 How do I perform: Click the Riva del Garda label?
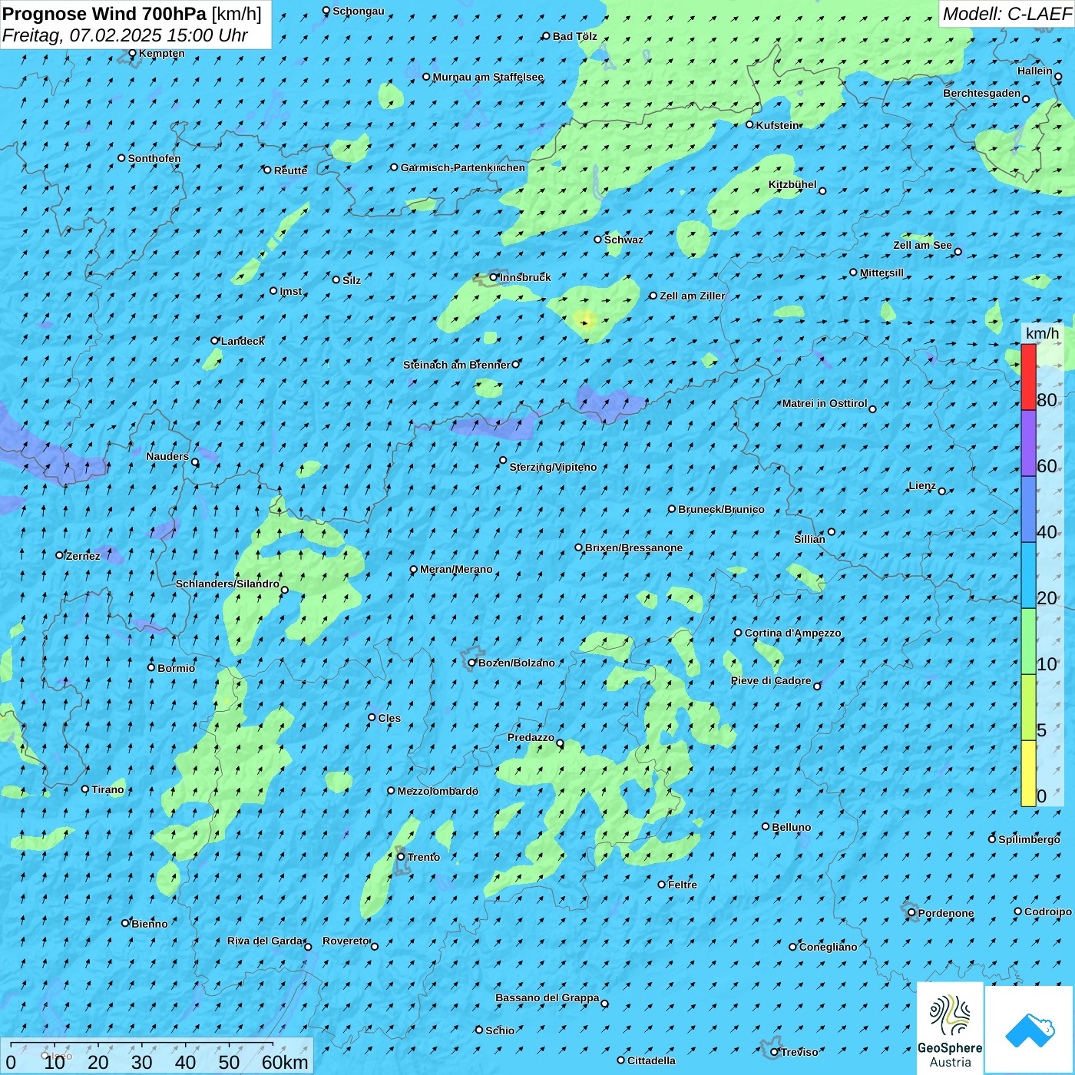[x=265, y=941]
